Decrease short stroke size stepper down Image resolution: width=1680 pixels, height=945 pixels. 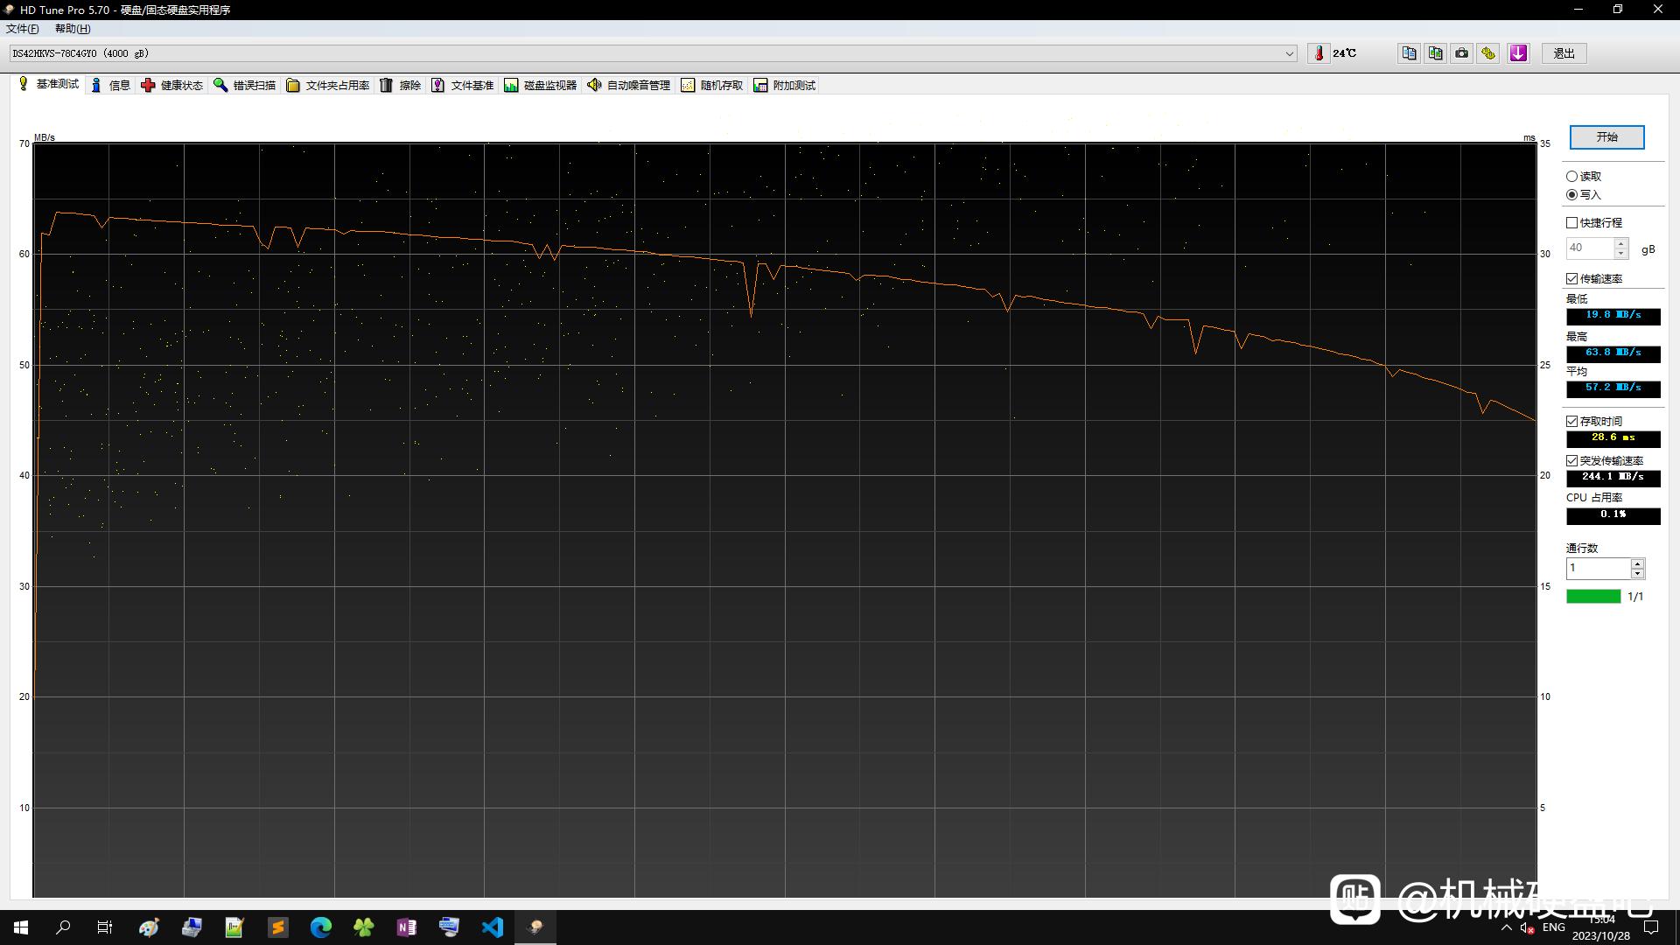coord(1620,254)
